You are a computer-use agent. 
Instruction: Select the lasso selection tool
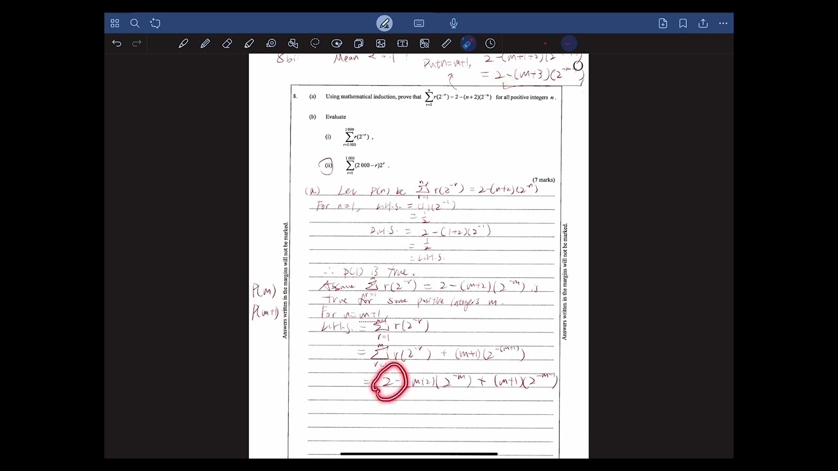(x=315, y=43)
